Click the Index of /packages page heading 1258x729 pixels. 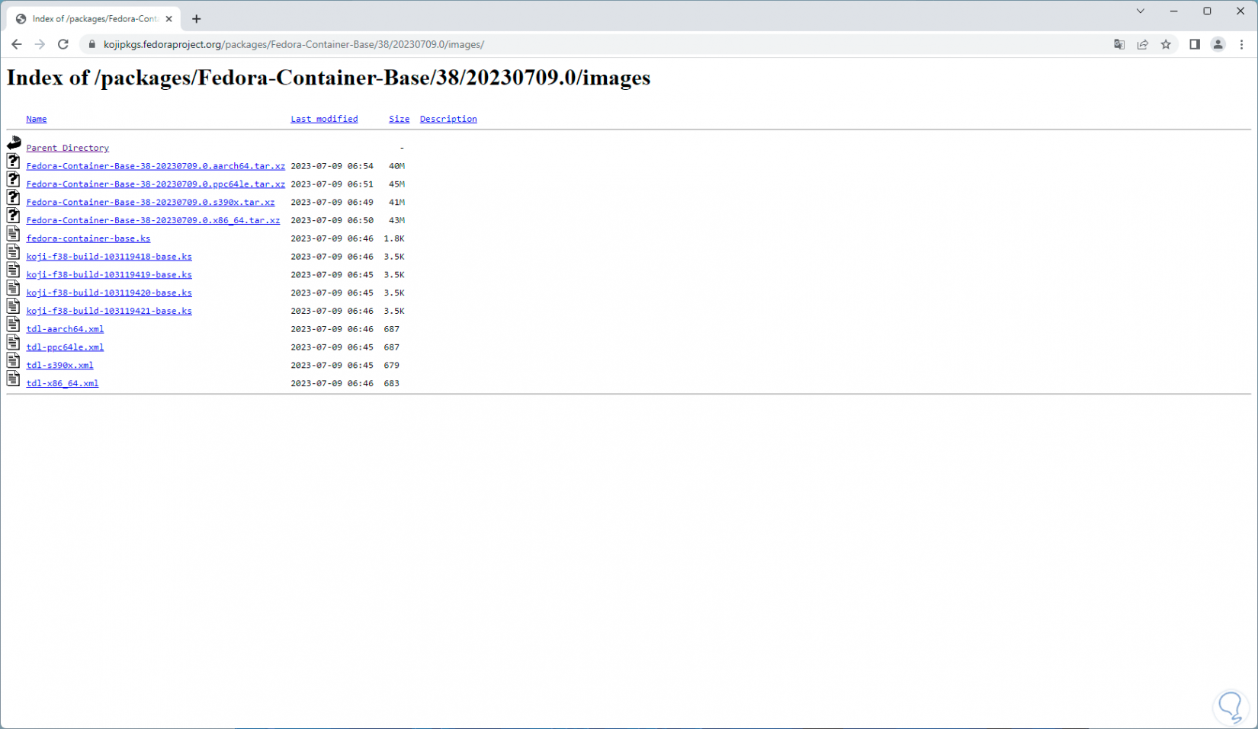click(329, 78)
